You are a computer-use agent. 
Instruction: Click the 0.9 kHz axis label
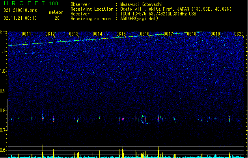[4, 91]
